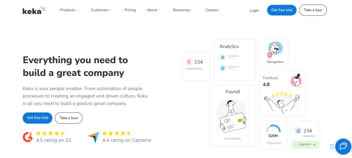Open the About dropdown menu
This screenshot has width=352, height=158.
[x=153, y=10]
